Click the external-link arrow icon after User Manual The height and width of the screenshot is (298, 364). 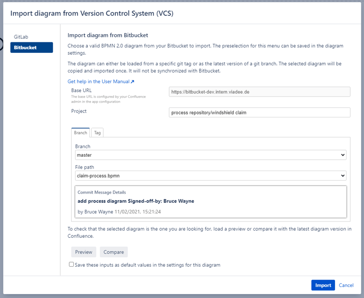(x=132, y=82)
